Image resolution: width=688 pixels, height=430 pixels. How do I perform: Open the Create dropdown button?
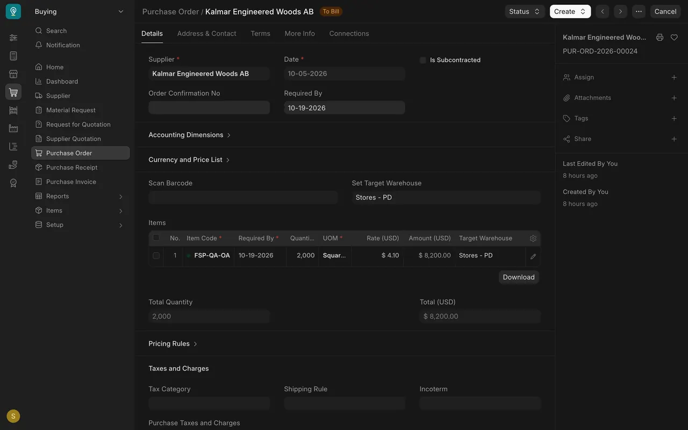[x=570, y=11]
